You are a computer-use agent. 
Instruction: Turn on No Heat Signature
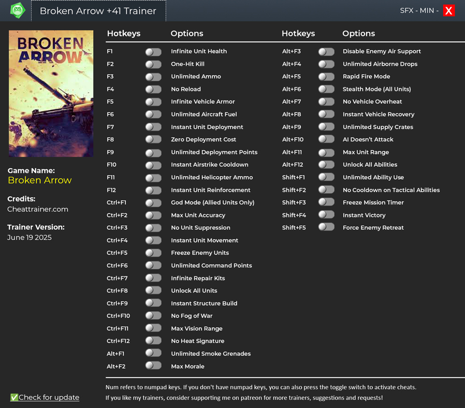pos(153,340)
